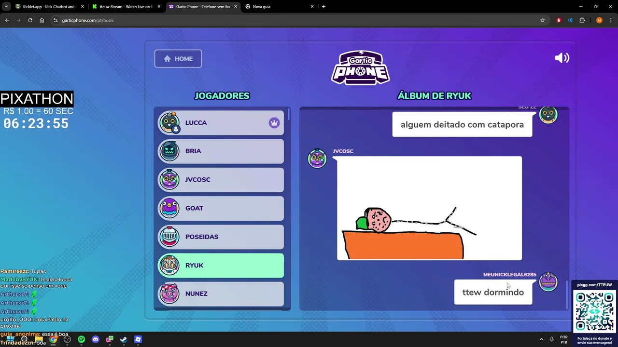Select player LUCCA's album
Viewport: 618px width, 347px height.
(x=221, y=123)
